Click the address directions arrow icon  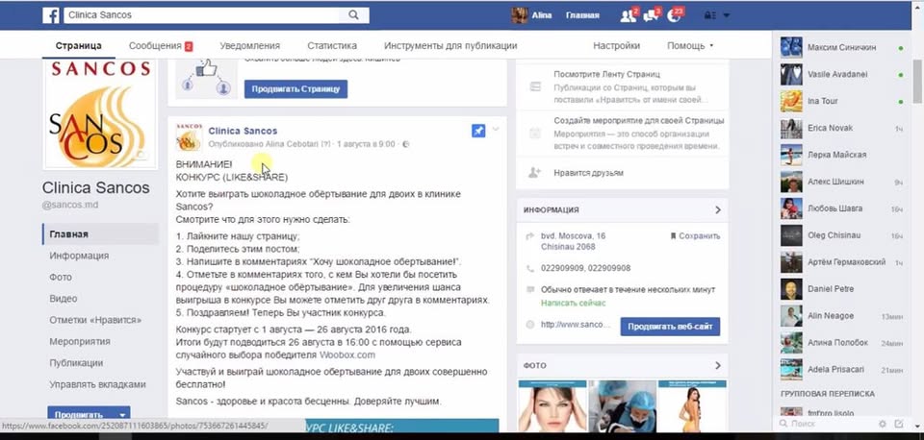529,236
